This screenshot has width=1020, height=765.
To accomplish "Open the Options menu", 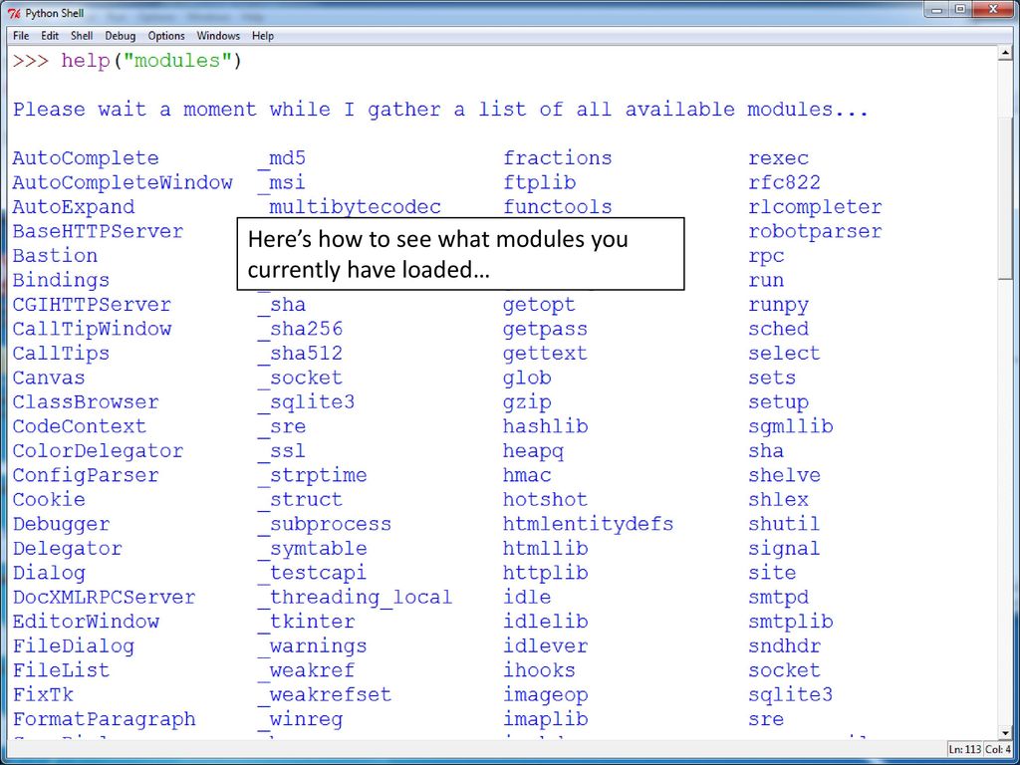I will [x=166, y=36].
